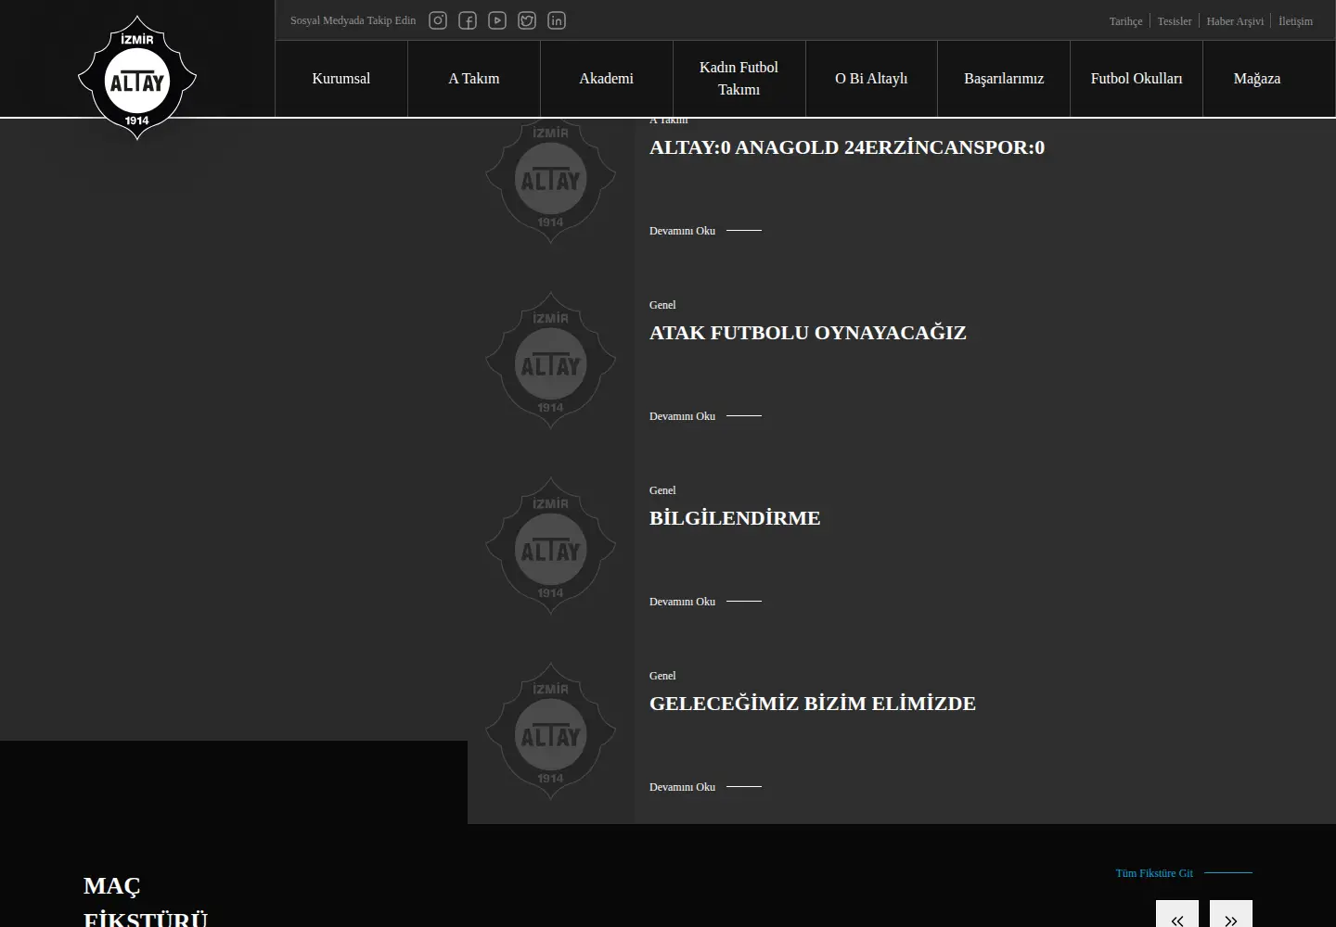The image size is (1336, 927).
Task: Click the Genel tag above ATAK FUTBOLU OYNAYACAĞIZ
Action: [x=662, y=305]
